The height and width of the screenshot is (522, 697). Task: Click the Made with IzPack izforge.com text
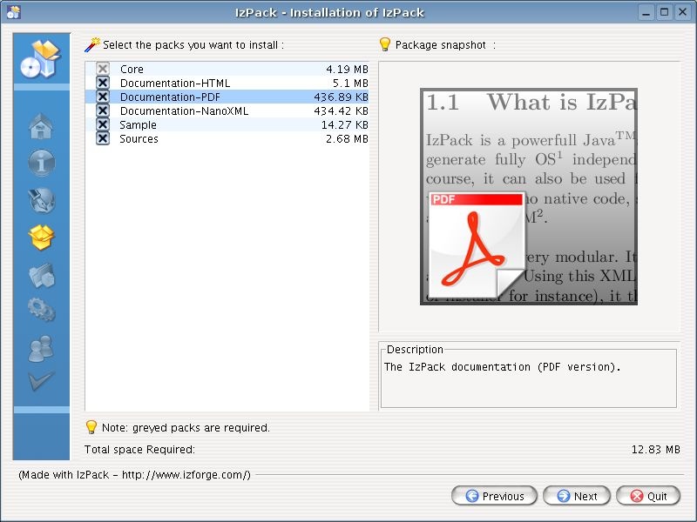coord(135,474)
